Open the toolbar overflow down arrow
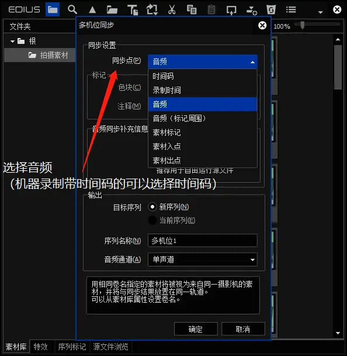347x356 pixels. [321, 12]
